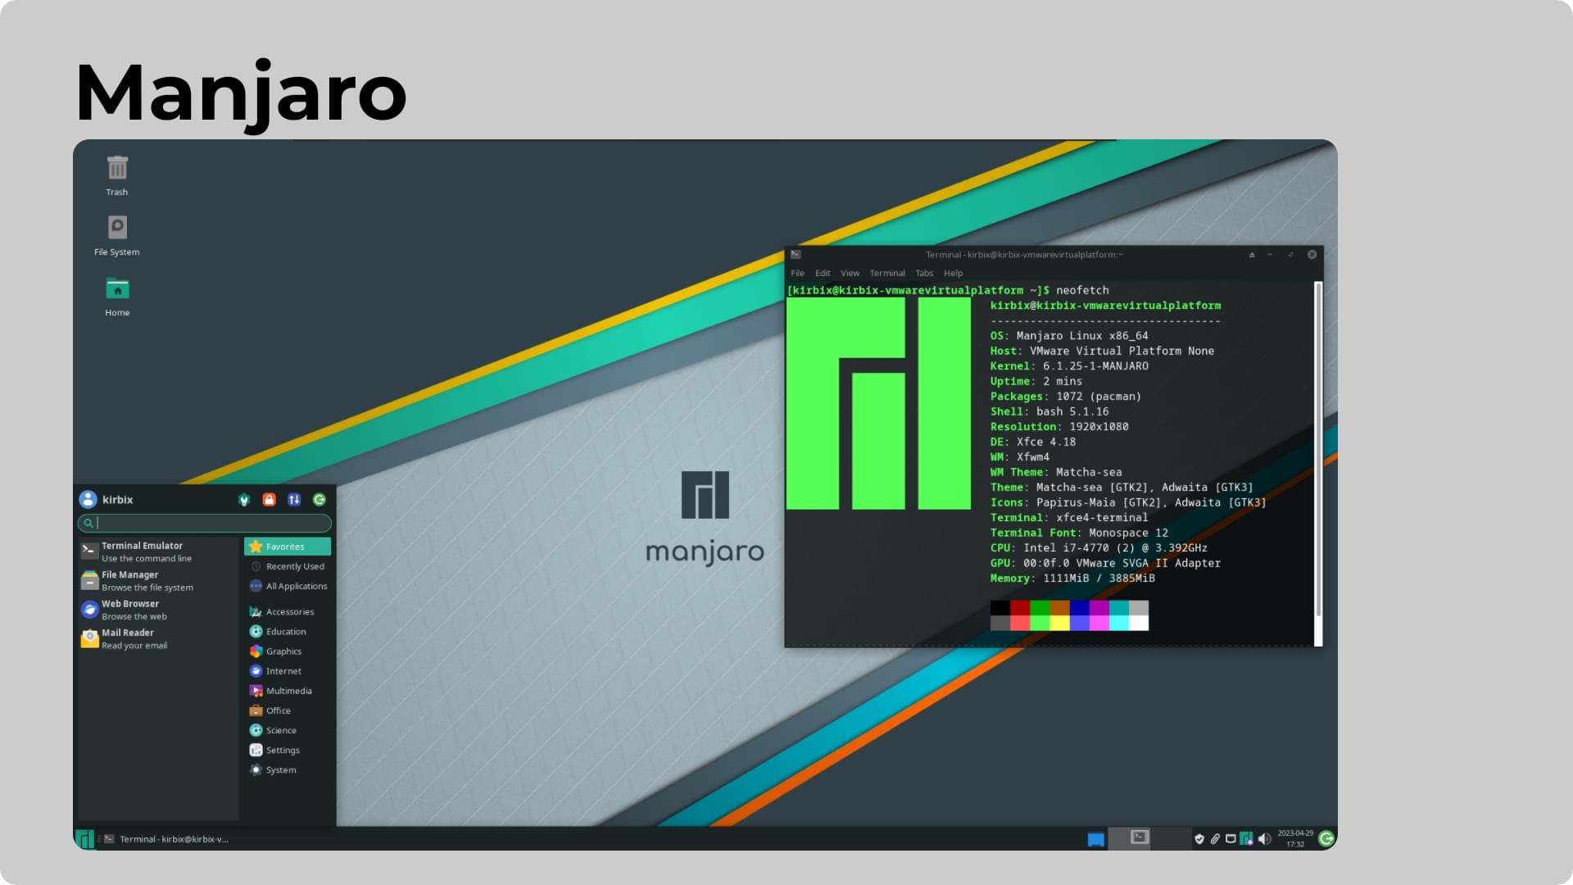
Task: Open the Education category
Action: pyautogui.click(x=288, y=632)
